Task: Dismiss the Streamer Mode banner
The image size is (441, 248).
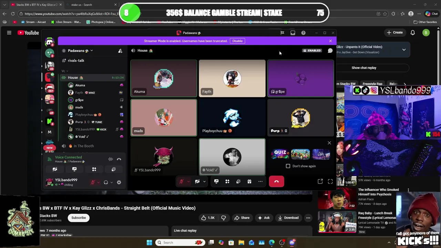Action: [x=330, y=41]
